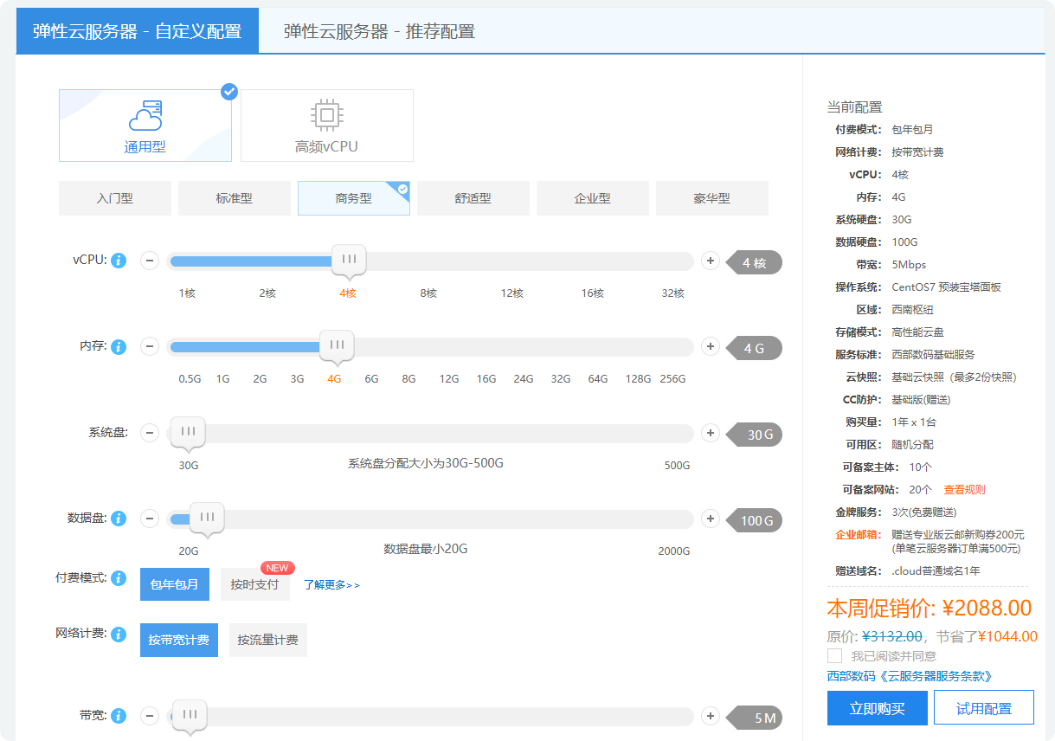Screen dimensions: 1055x741
Task: Click the 系统盘 value box showing 30 G
Action: 754,435
